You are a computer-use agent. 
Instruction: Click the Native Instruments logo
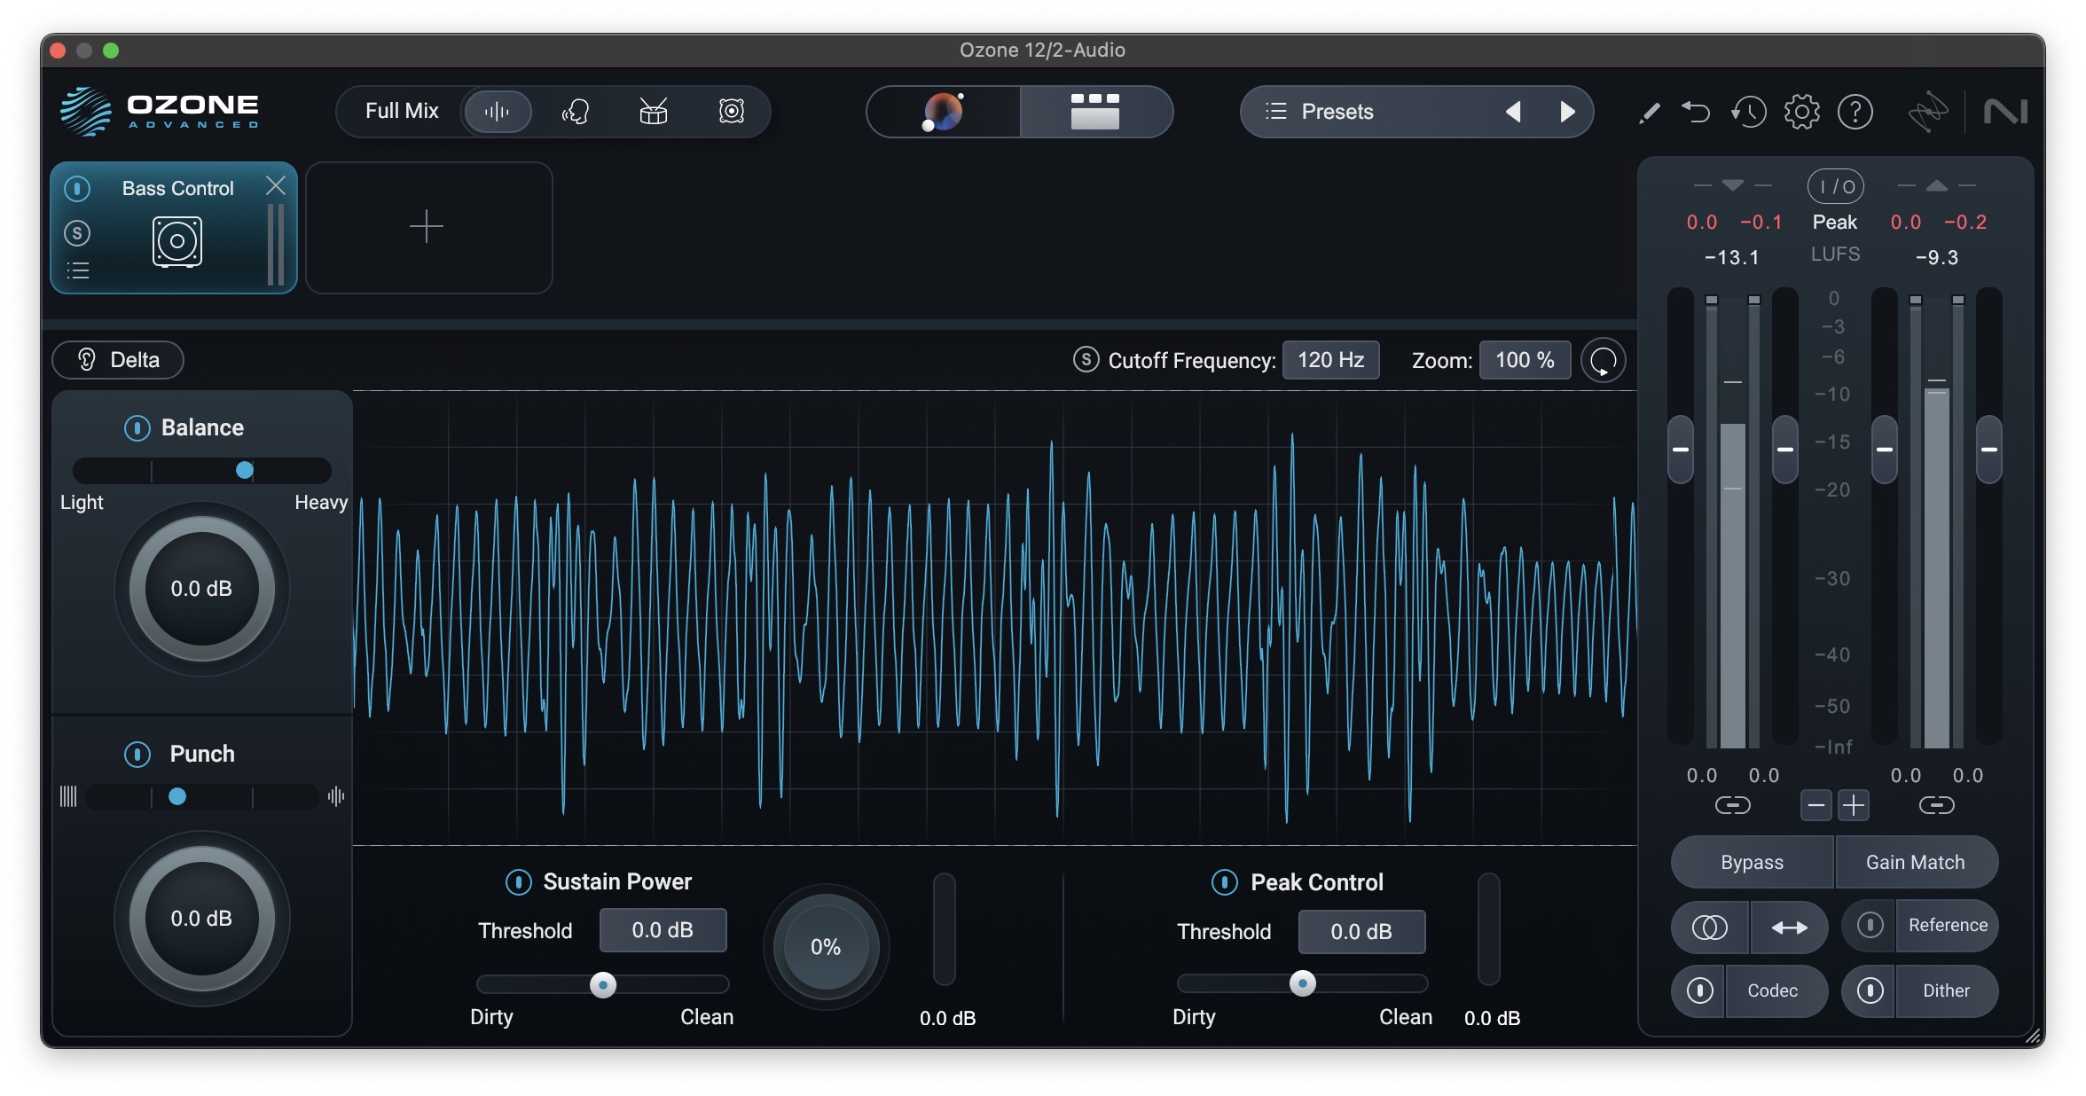[2005, 112]
